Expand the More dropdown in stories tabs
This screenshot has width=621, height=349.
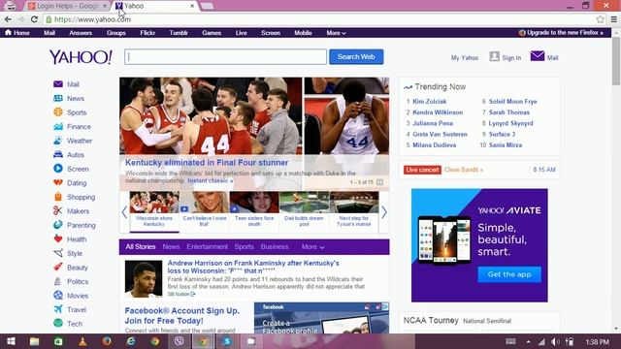312,247
